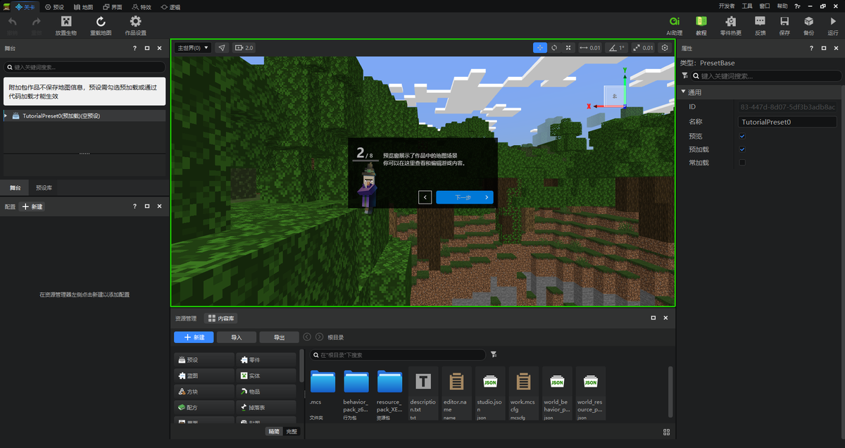The image size is (845, 448).
Task: Switch to 完整 view mode
Action: 292,431
